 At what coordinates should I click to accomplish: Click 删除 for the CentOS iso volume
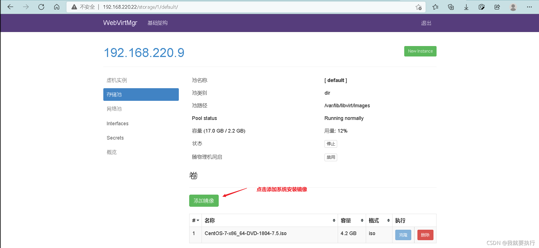(x=425, y=235)
